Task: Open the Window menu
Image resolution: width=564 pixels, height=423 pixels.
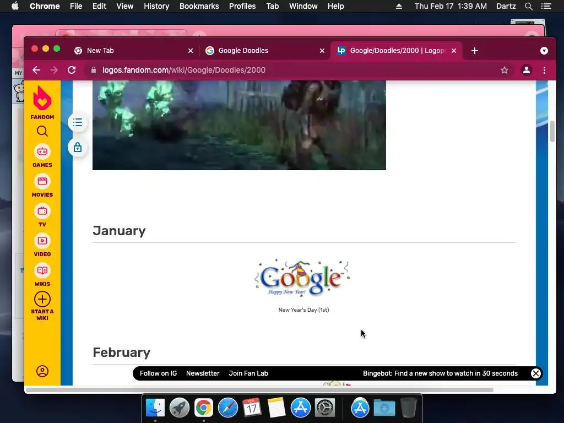Action: 303,6
